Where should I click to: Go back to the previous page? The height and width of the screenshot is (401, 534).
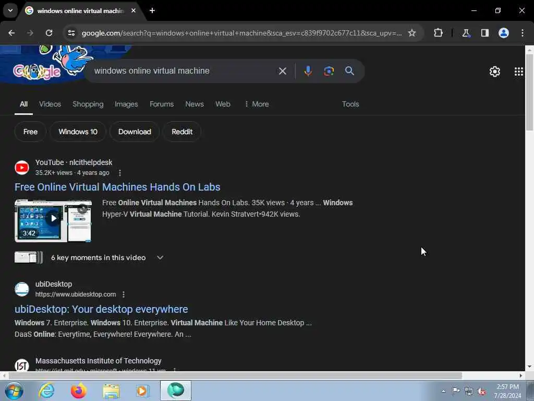point(11,33)
